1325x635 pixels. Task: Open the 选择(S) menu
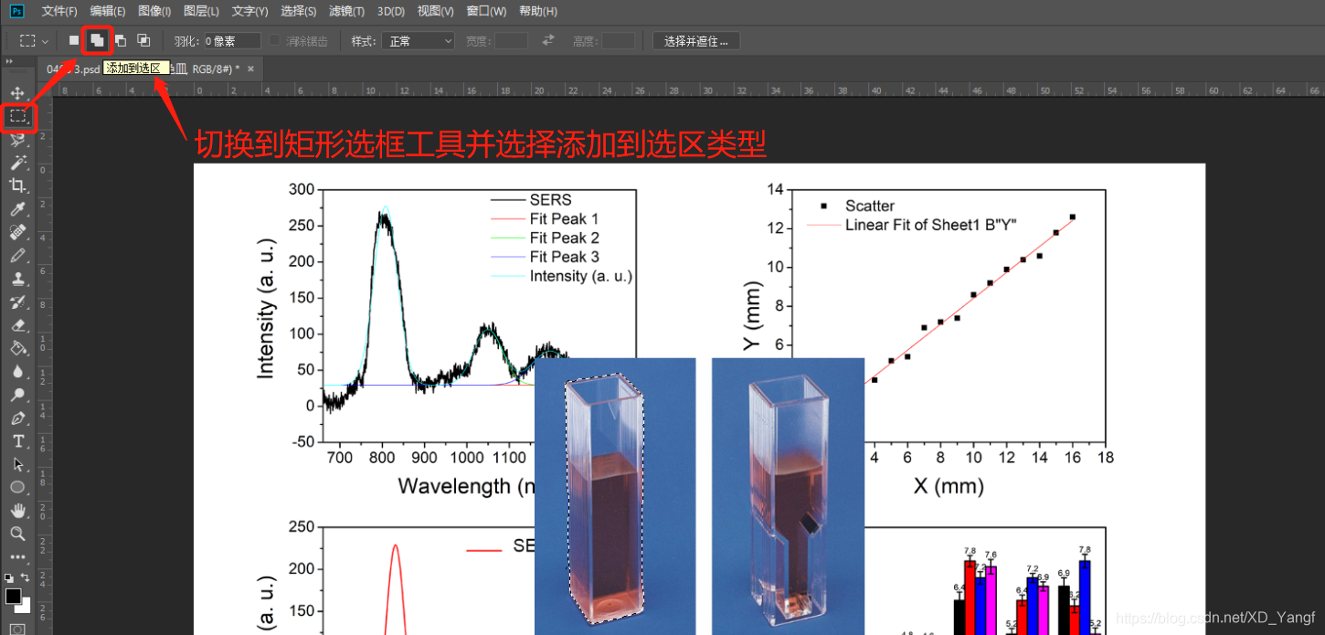coord(298,11)
